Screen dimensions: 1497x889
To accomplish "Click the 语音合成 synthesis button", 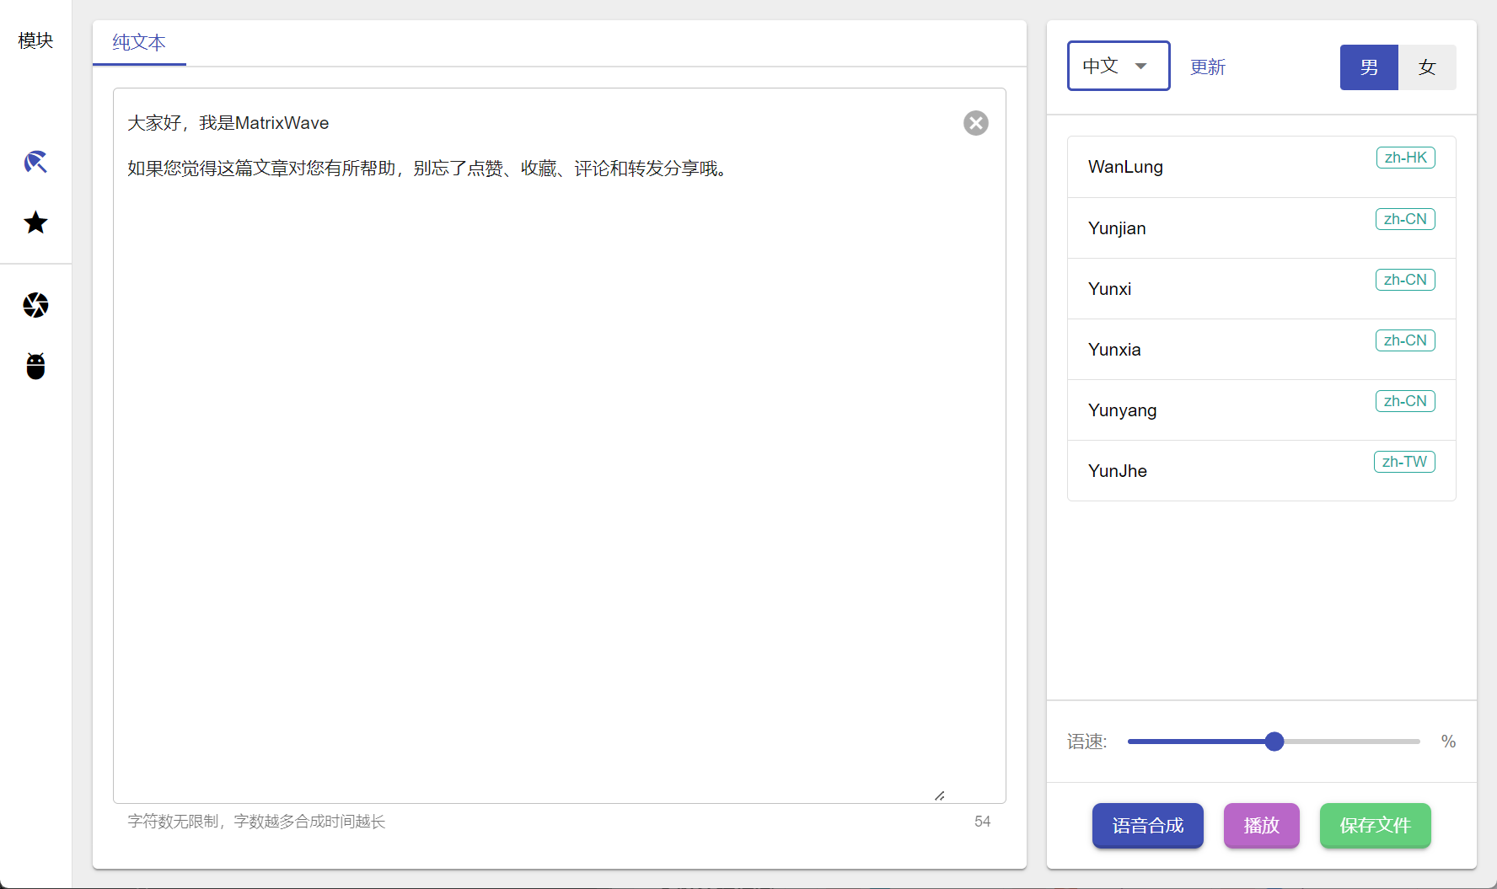I will coord(1147,826).
